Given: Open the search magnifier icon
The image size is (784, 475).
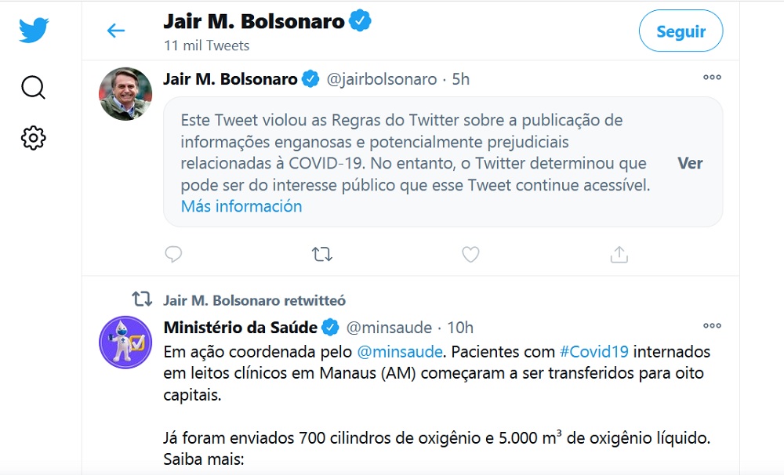Looking at the screenshot, I should [33, 87].
